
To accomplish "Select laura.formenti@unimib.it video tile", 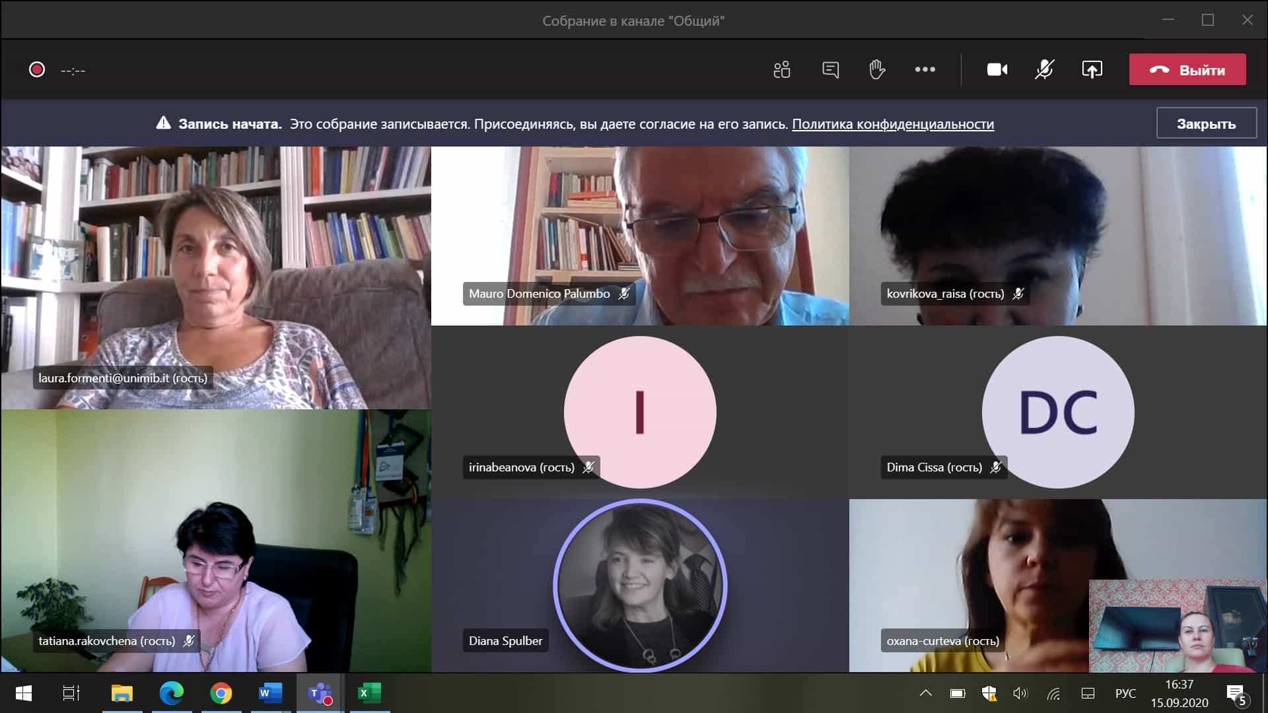I will point(216,277).
